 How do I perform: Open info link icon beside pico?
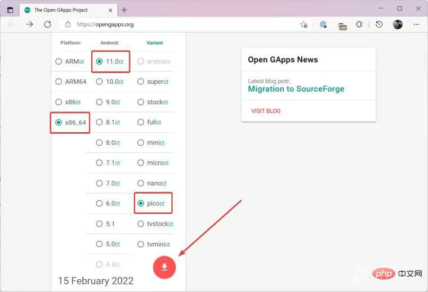162,204
